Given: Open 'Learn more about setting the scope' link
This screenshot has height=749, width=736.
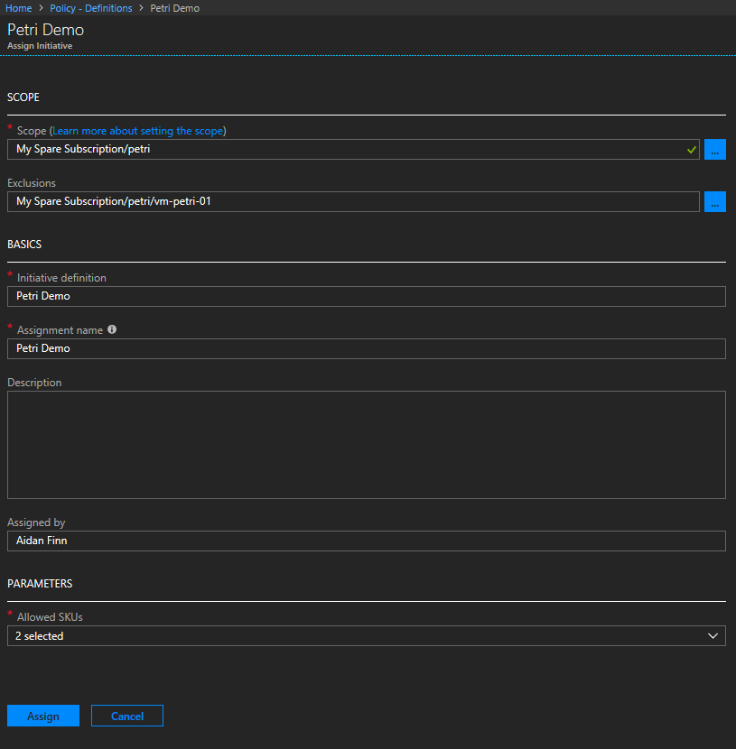Looking at the screenshot, I should pyautogui.click(x=137, y=131).
